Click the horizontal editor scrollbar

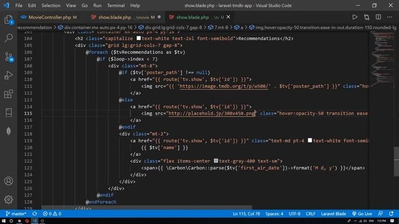click(x=147, y=207)
